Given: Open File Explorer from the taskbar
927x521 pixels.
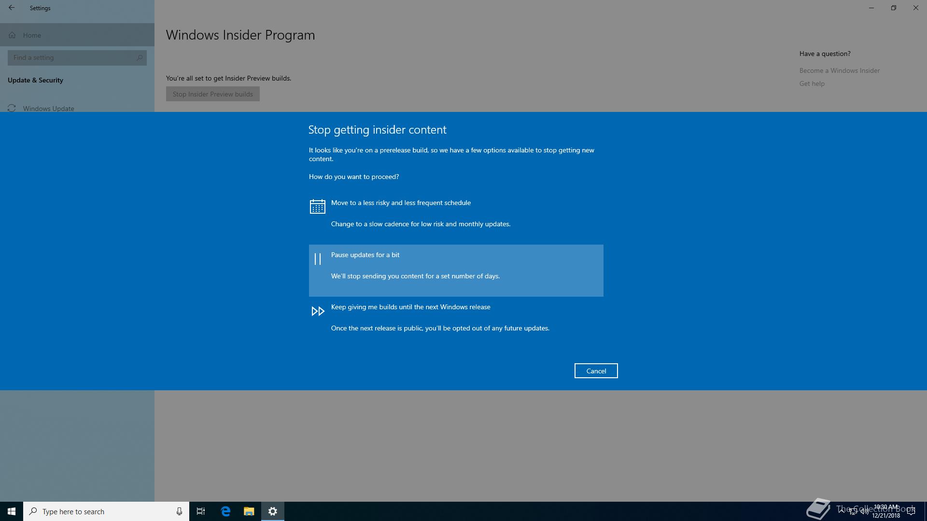Looking at the screenshot, I should pyautogui.click(x=249, y=511).
